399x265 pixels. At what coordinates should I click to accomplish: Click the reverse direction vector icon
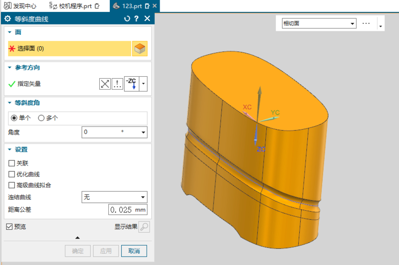[x=105, y=84]
